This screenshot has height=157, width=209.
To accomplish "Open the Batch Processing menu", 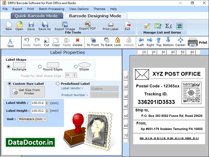I will point(51,9).
